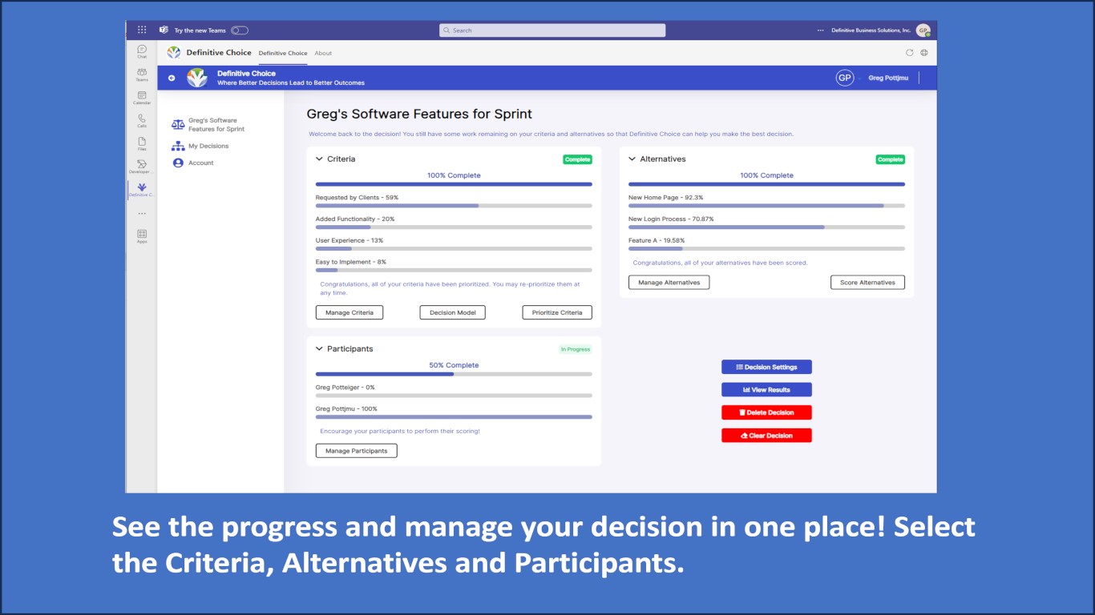The width and height of the screenshot is (1095, 615).
Task: Open Teams in the left rail
Action: click(x=142, y=74)
